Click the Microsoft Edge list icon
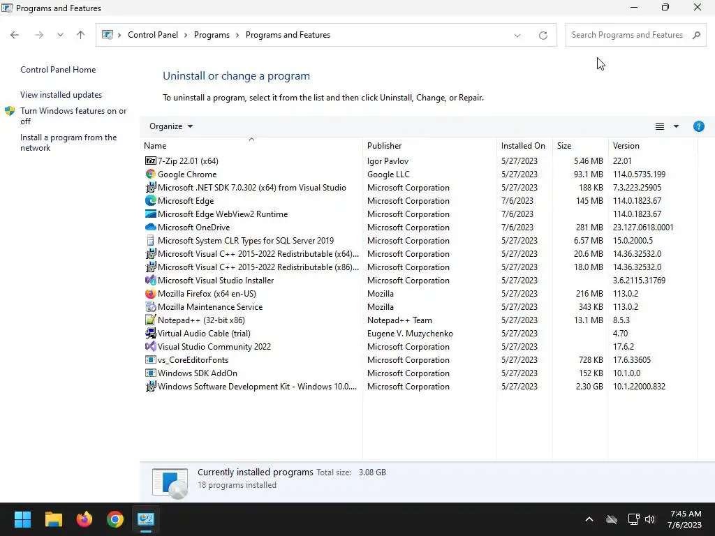 coord(151,200)
